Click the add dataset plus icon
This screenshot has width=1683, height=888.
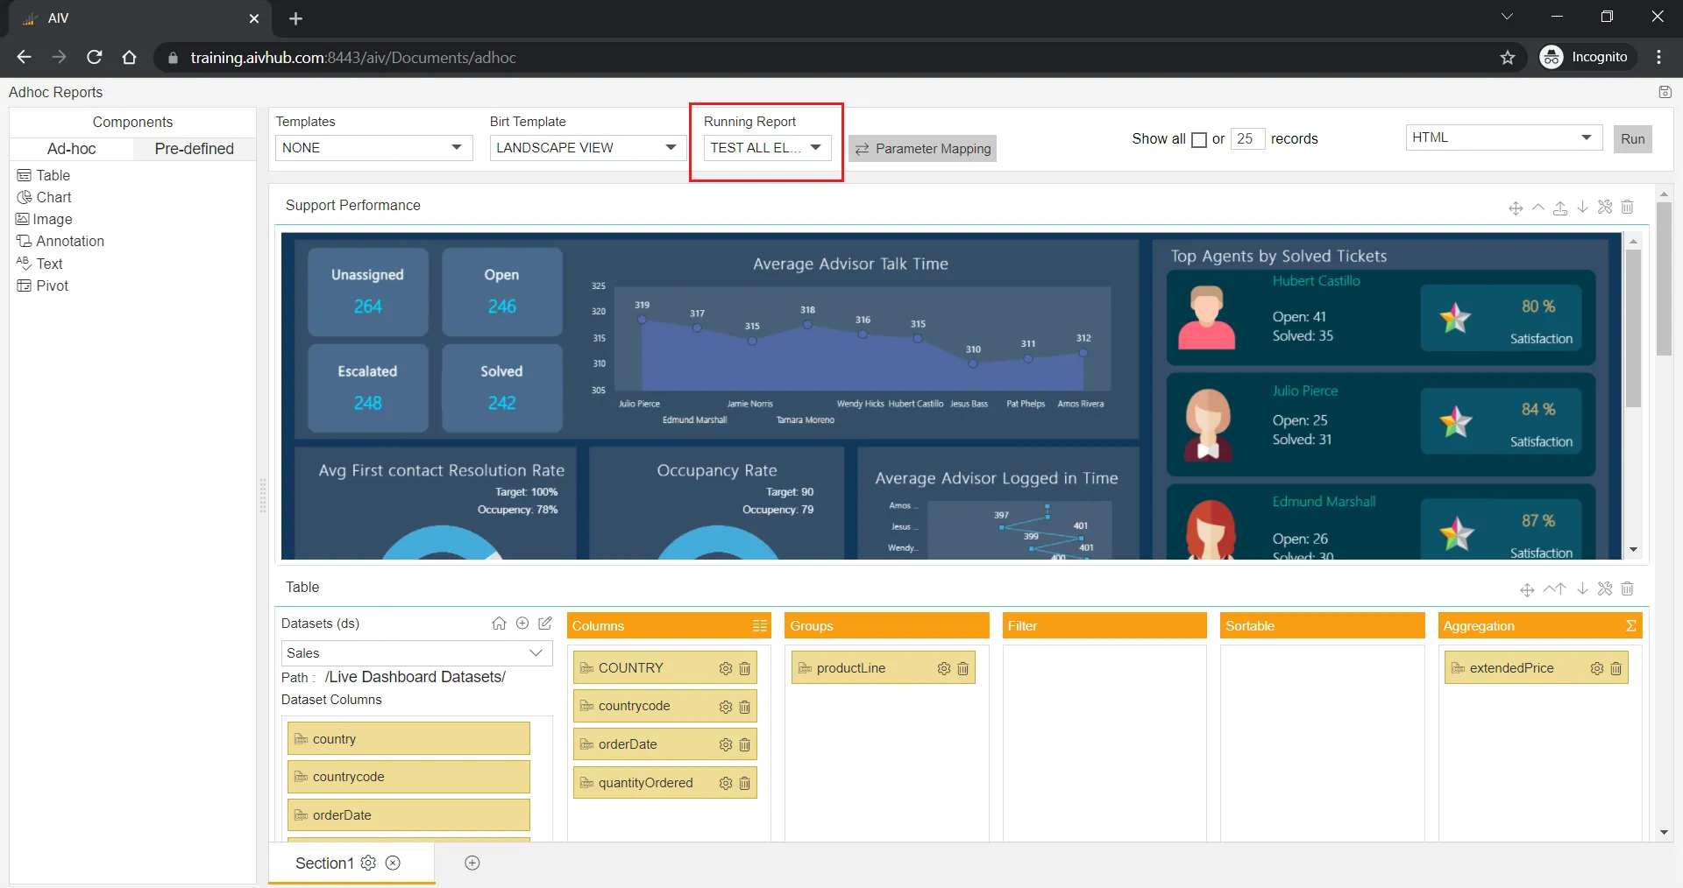[x=522, y=624]
